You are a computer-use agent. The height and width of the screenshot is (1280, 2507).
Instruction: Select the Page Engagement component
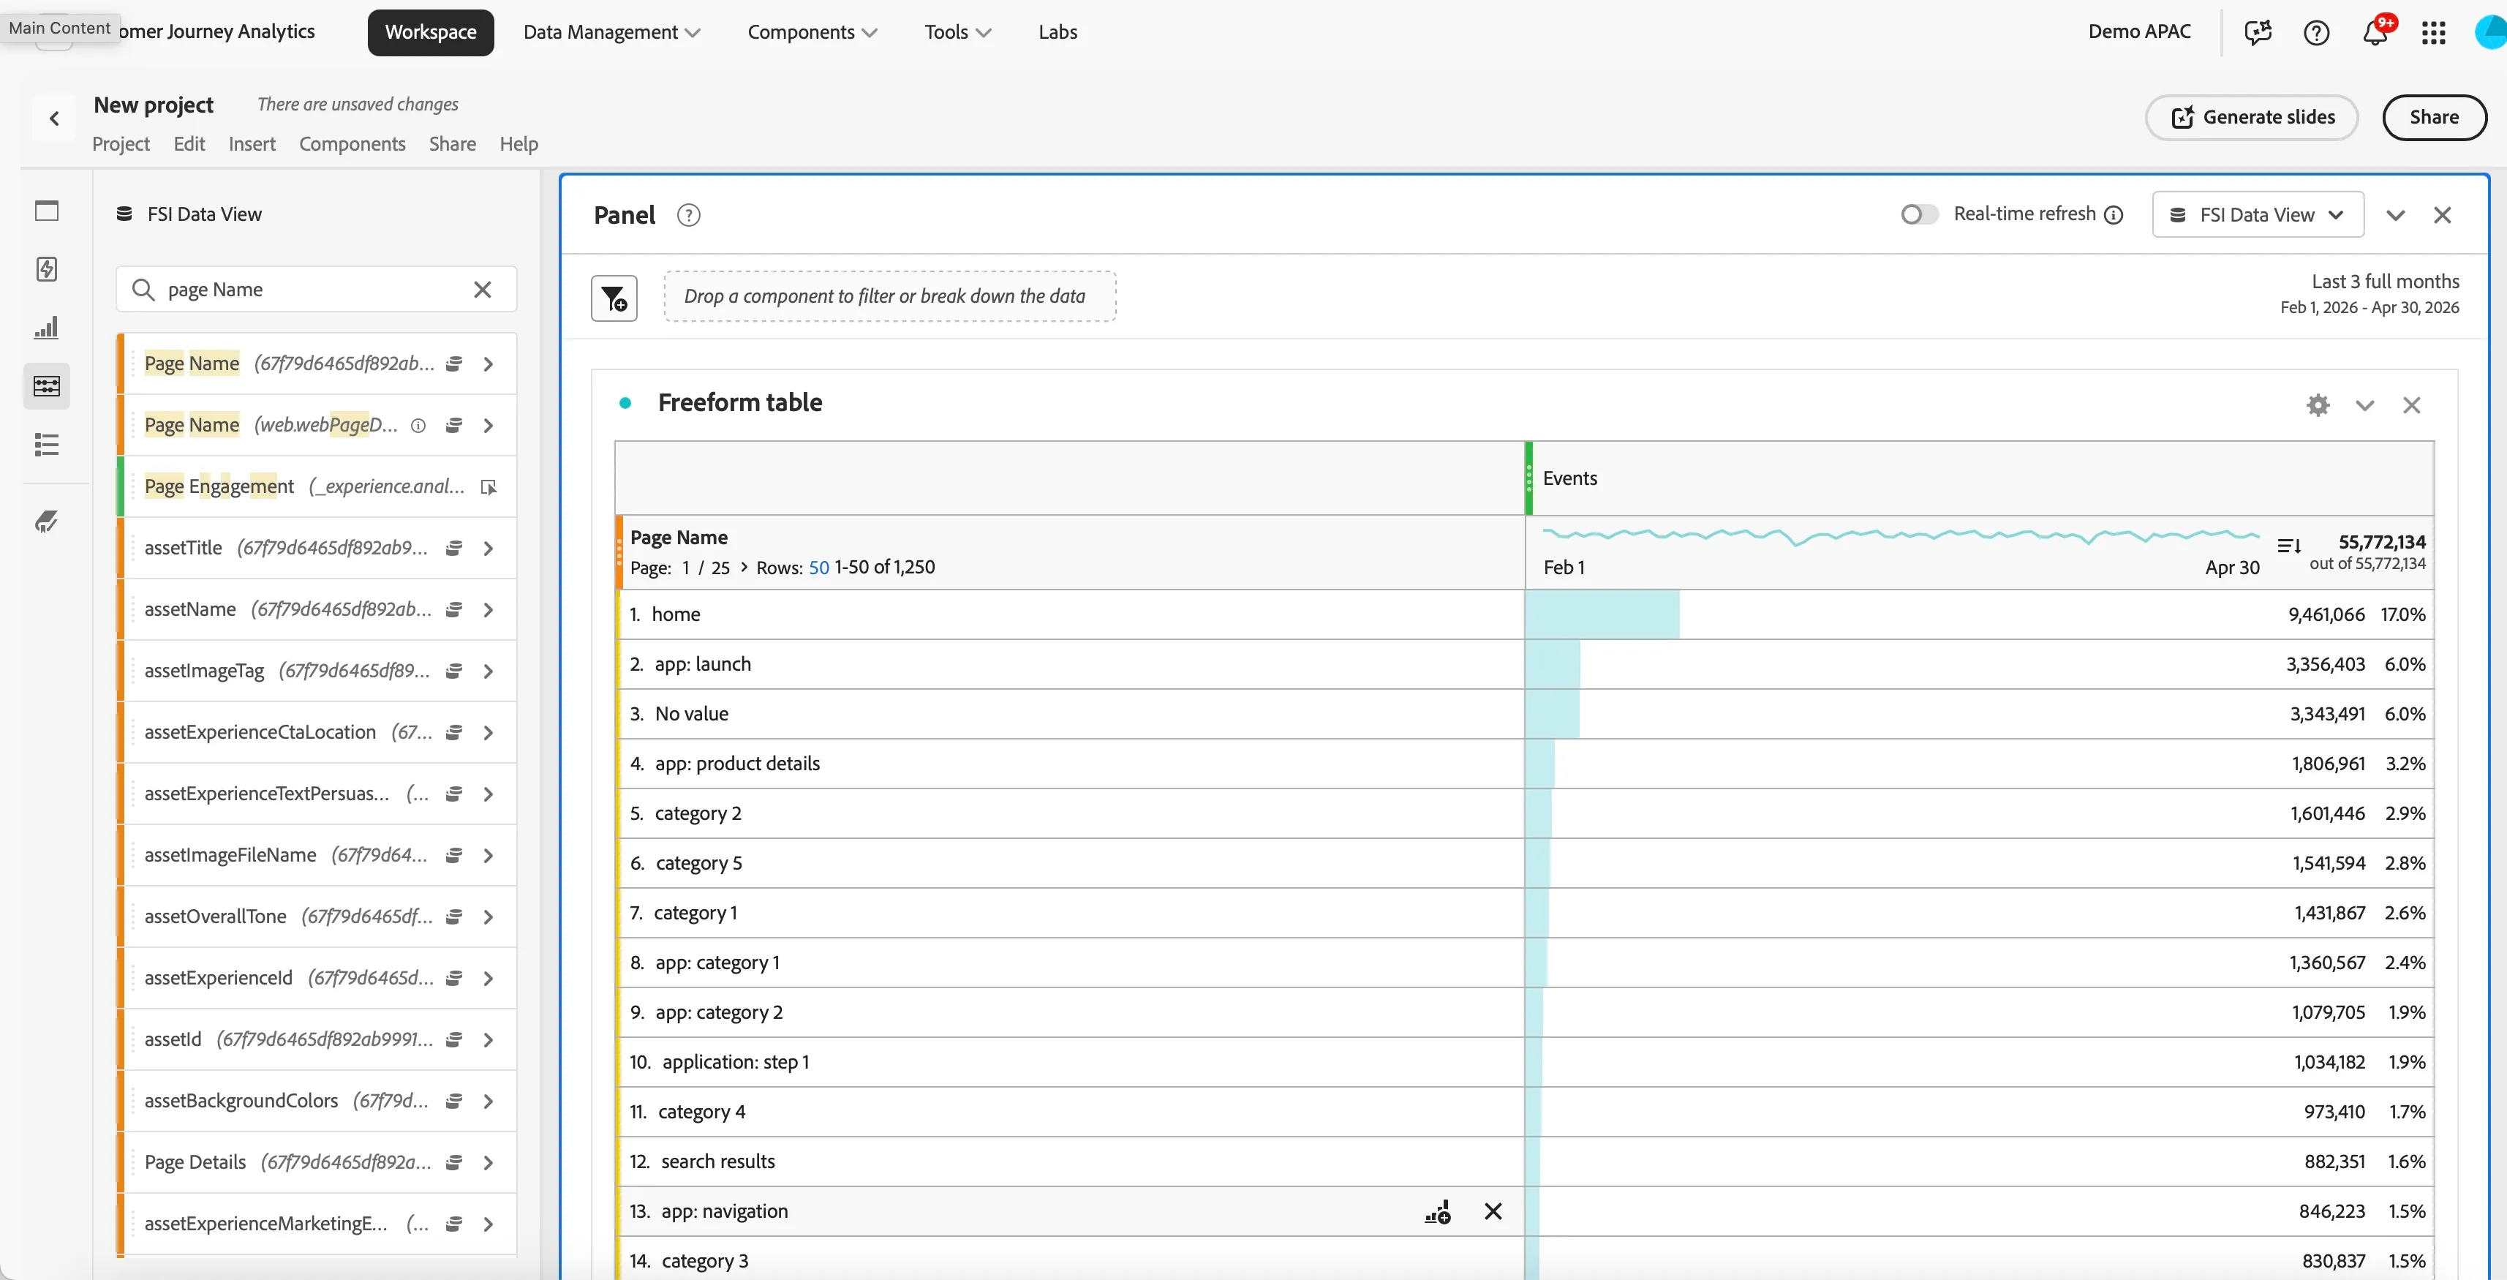coord(317,486)
